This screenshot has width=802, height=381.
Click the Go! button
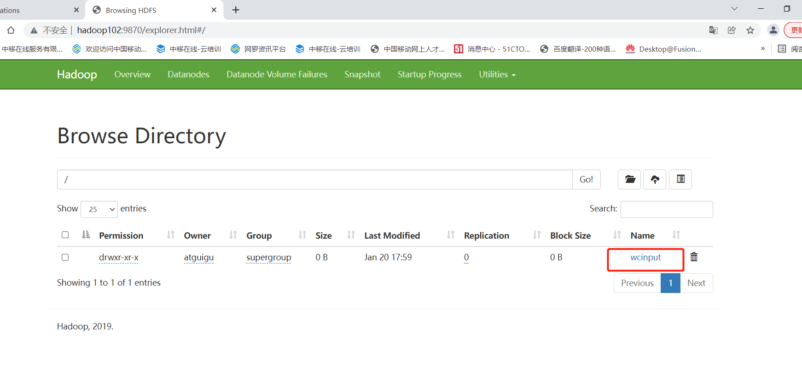tap(586, 179)
